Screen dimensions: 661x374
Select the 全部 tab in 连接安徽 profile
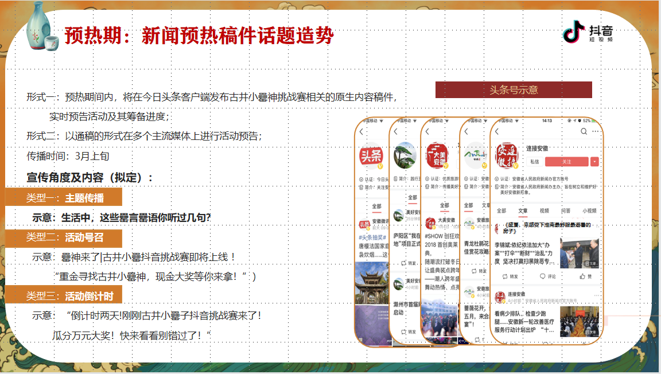501,211
